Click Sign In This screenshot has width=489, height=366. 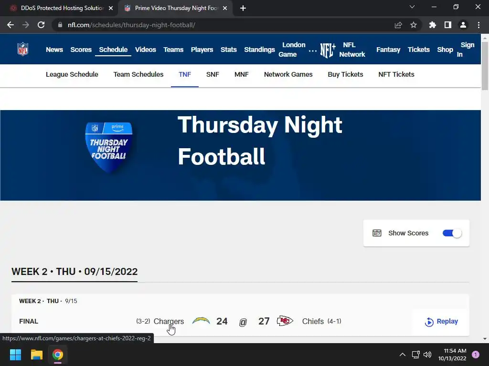click(466, 50)
